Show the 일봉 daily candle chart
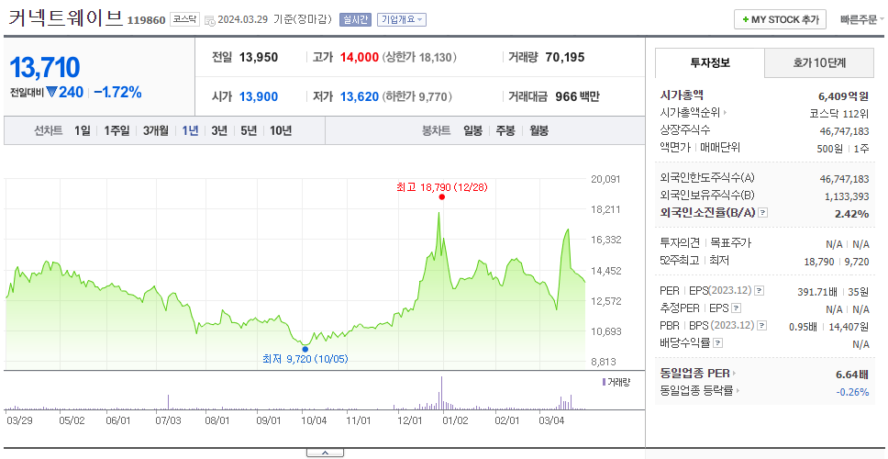 tap(472, 131)
